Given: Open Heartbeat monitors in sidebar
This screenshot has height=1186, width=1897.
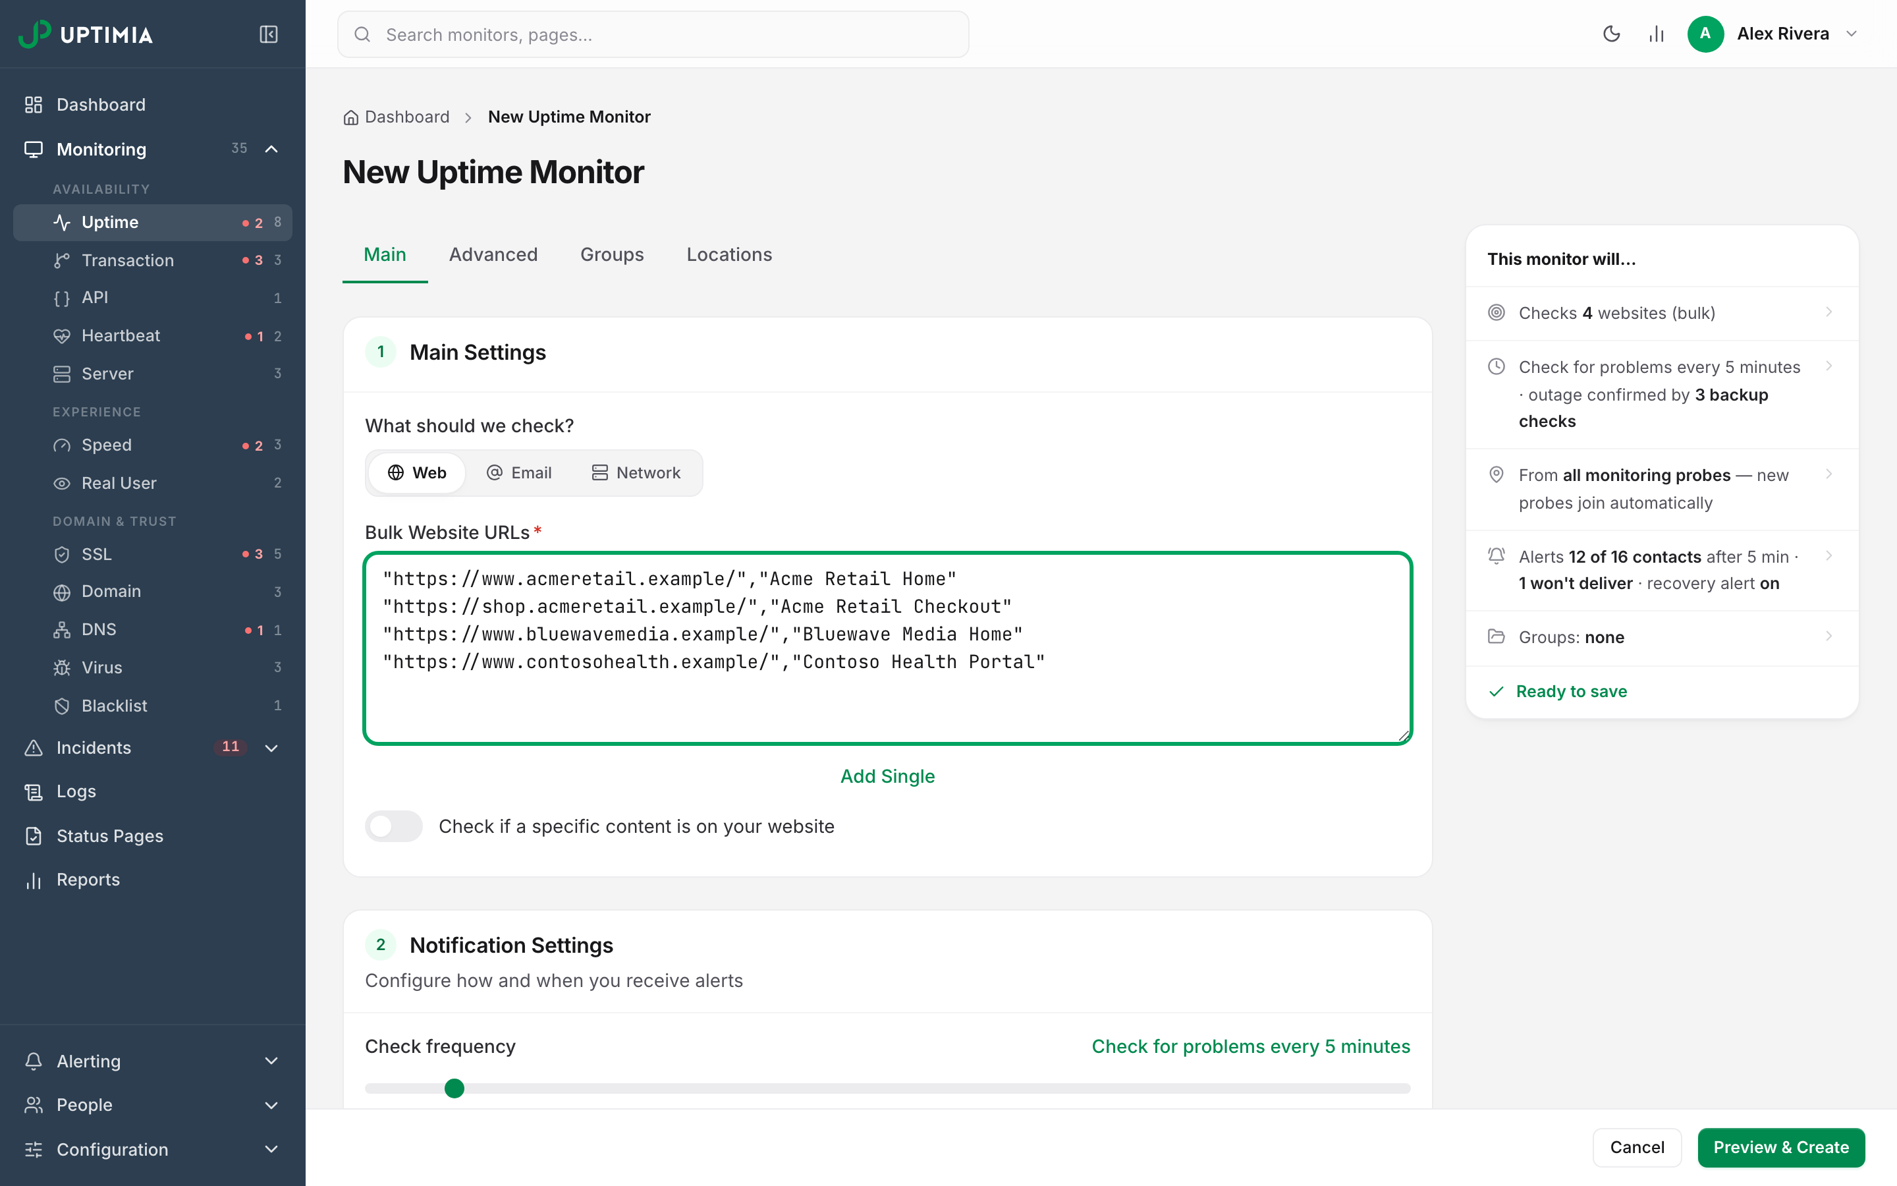Looking at the screenshot, I should (x=153, y=336).
